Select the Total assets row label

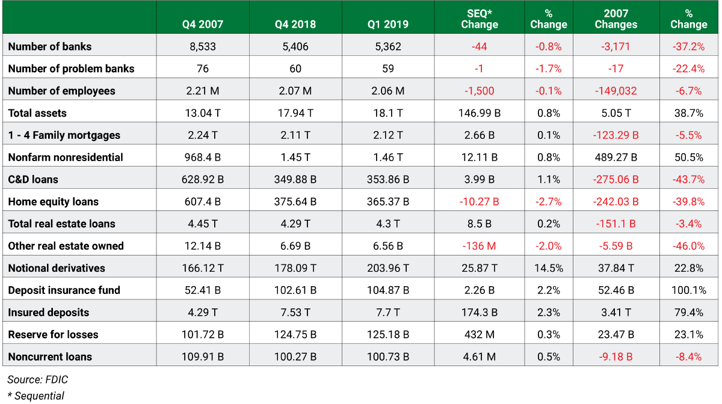pos(37,113)
